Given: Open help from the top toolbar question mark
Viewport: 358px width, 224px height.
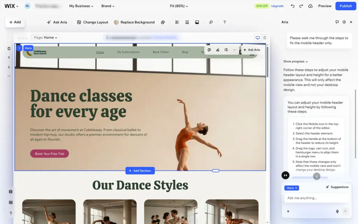Looking at the screenshot, I should [x=224, y=22].
